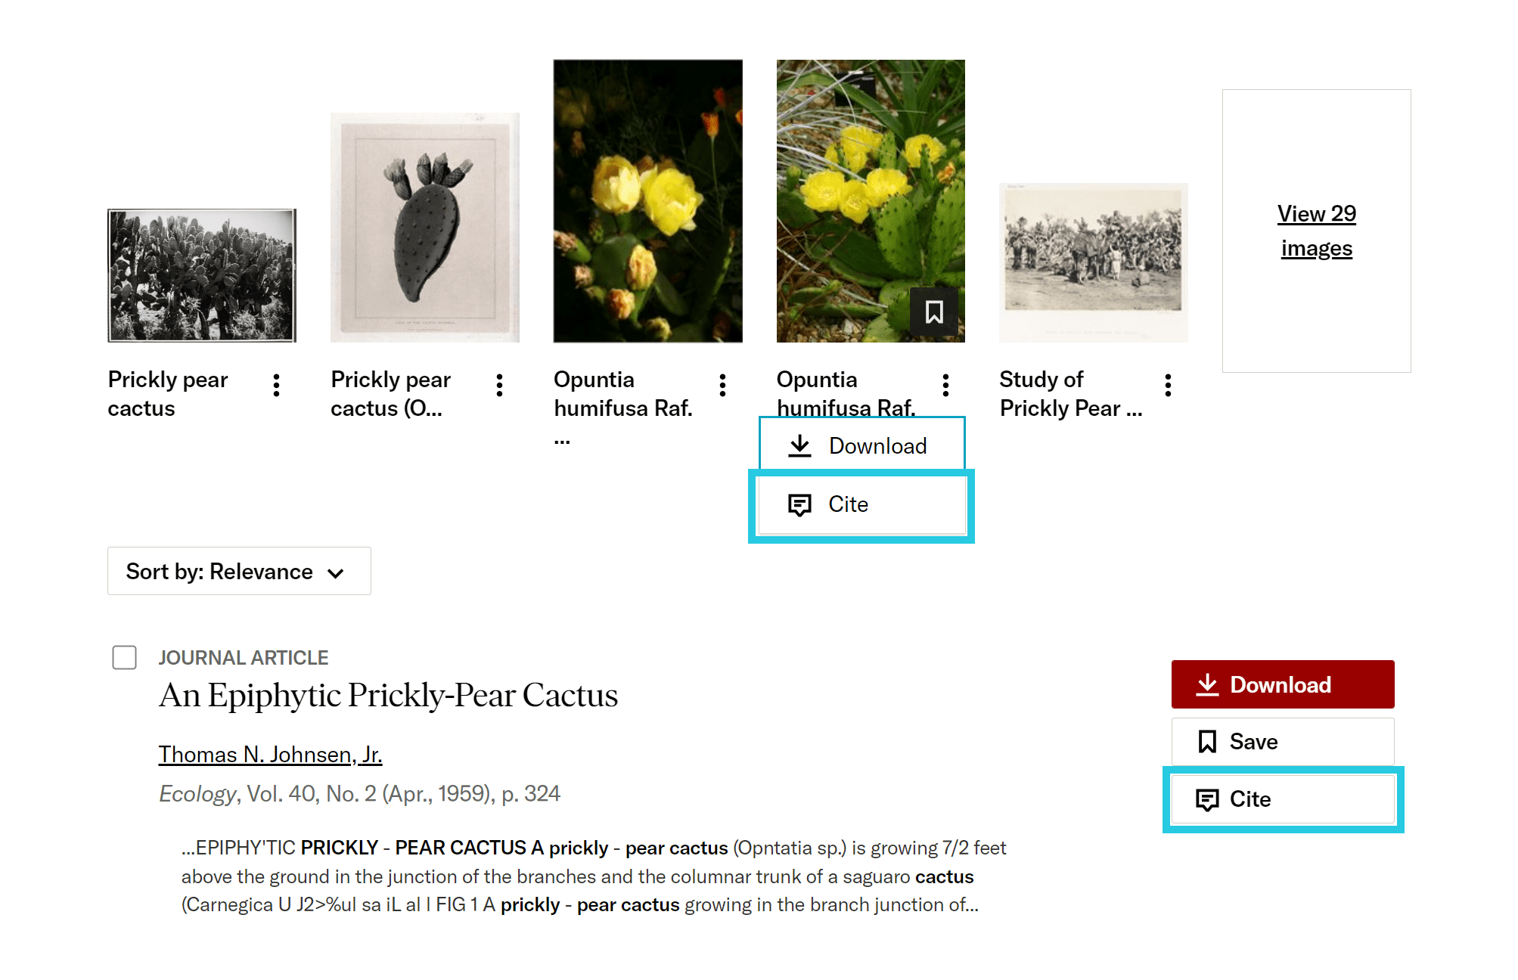Click the download icon beside "Download" in popup
Viewport: 1518px width, 980px height.
click(x=799, y=445)
